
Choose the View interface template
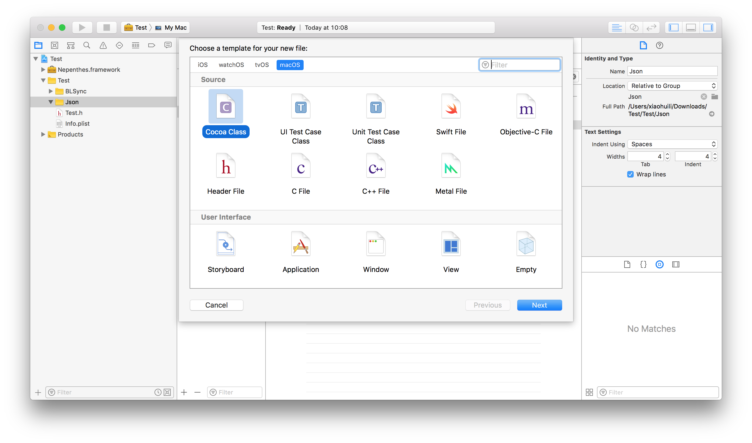tap(451, 252)
